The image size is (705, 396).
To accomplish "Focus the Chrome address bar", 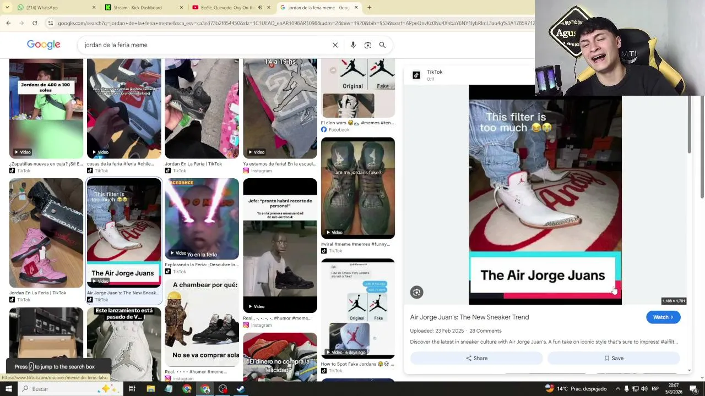I will coord(295,23).
